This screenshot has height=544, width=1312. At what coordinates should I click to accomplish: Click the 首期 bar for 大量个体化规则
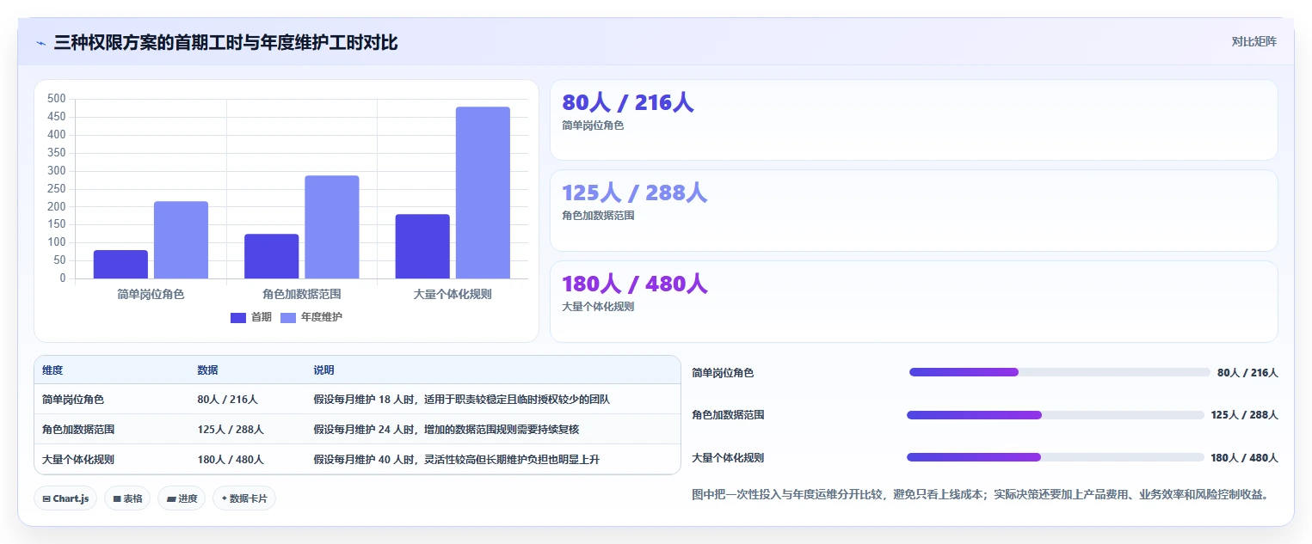click(x=422, y=246)
